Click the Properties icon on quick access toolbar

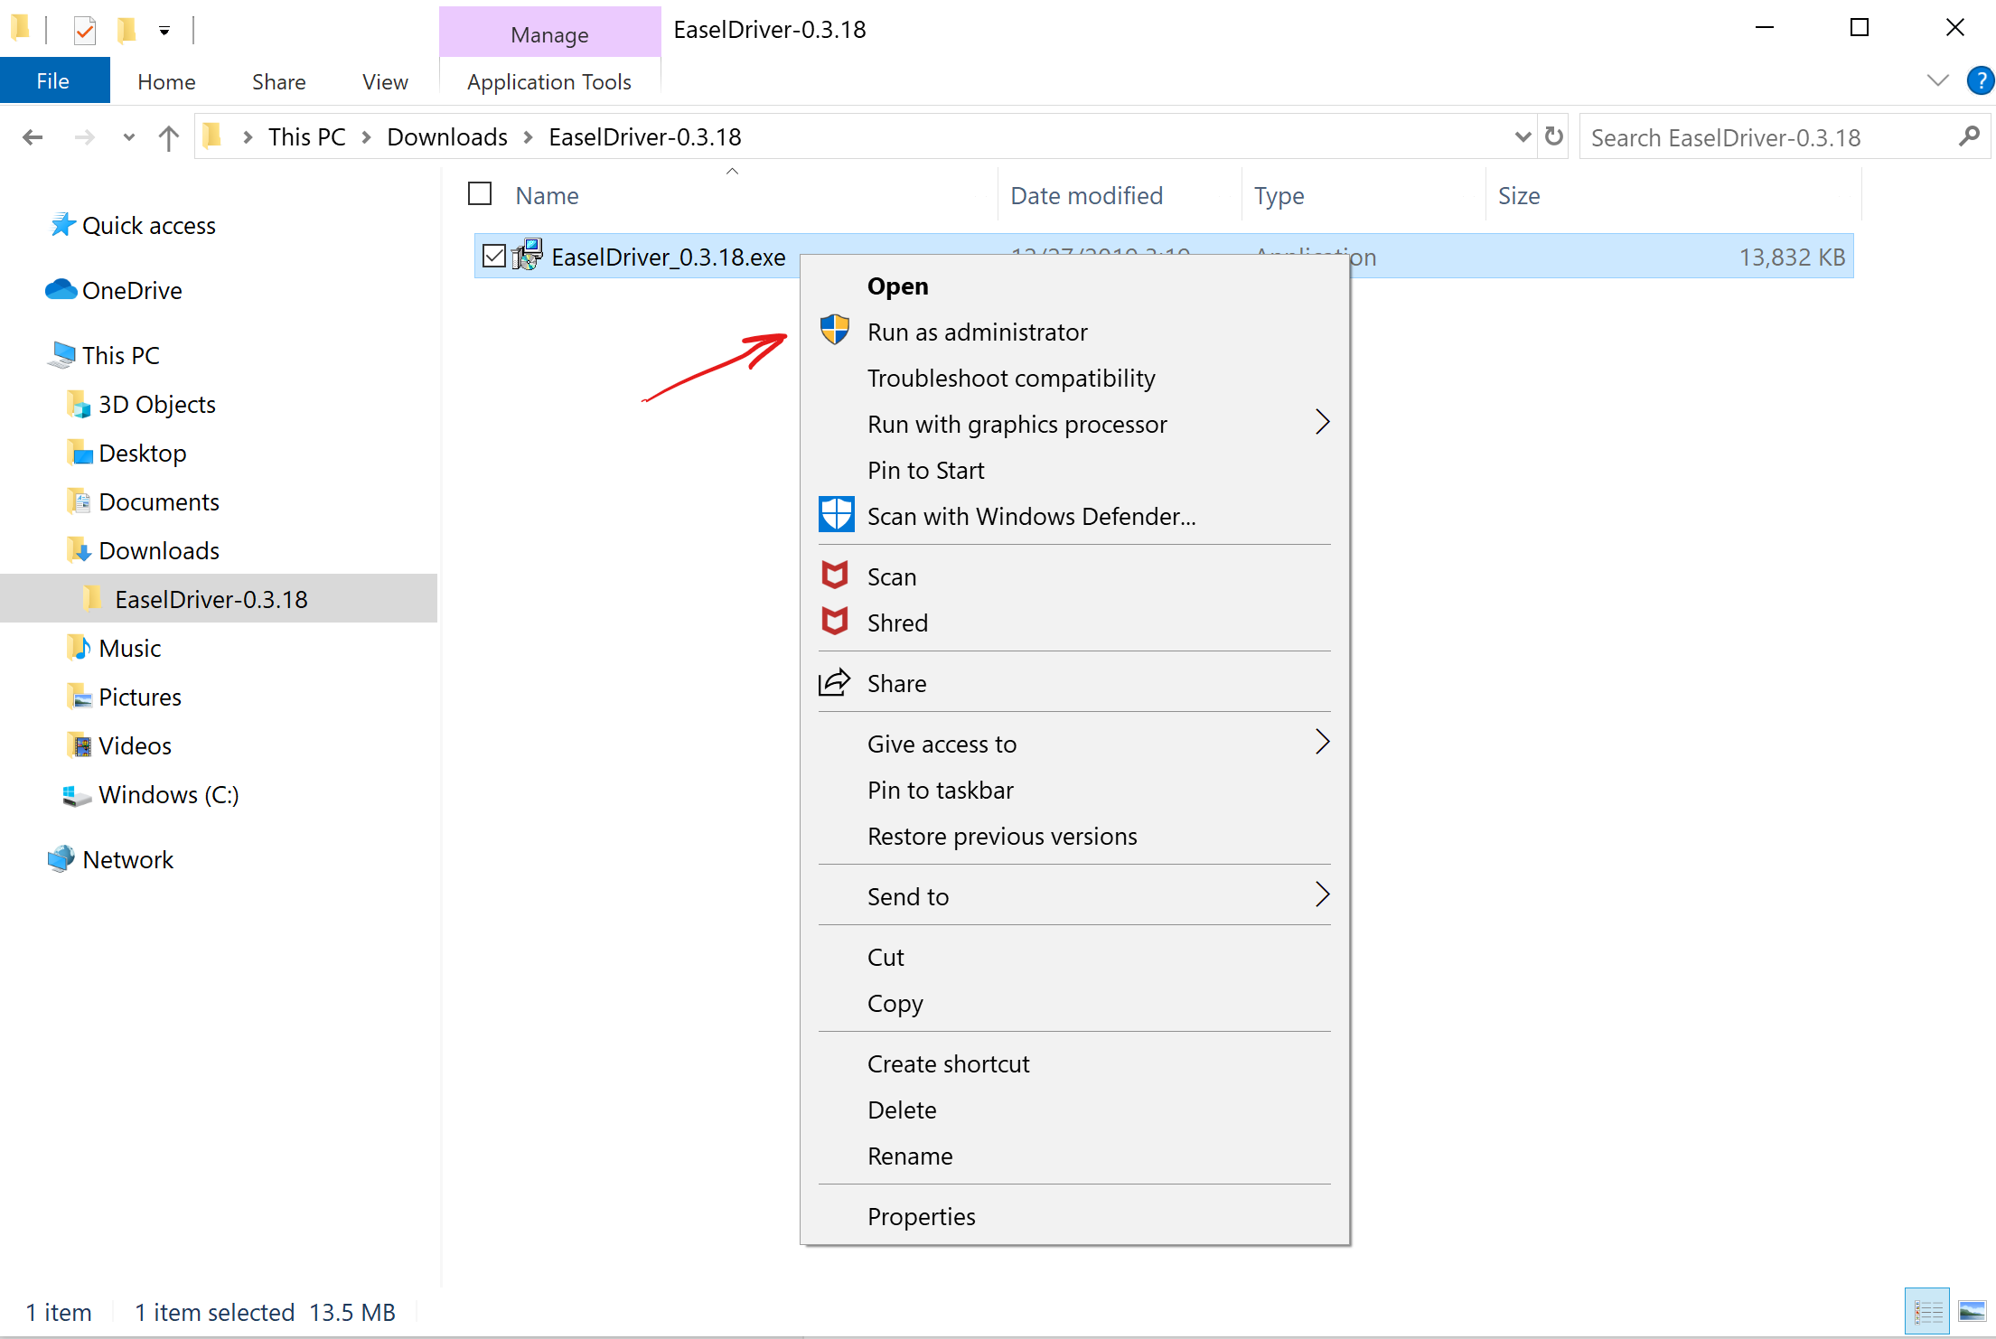click(84, 30)
